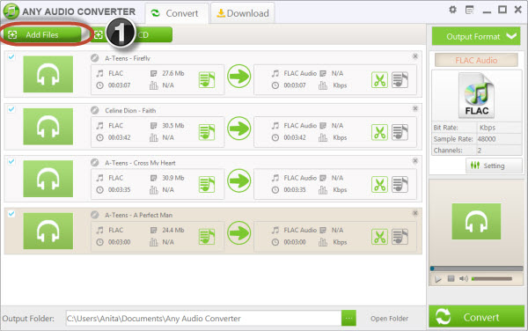This screenshot has width=528, height=331.
Task: Click the A Perfect Man headphone thumbnail
Action: [x=48, y=231]
